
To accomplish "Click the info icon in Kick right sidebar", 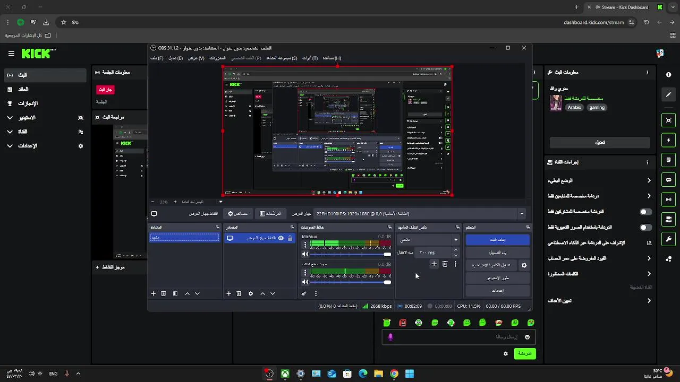I will [x=668, y=75].
